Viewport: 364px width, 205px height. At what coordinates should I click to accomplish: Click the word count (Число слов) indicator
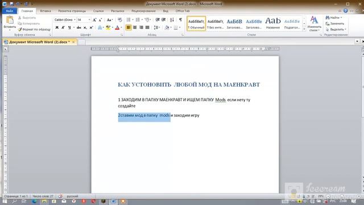43,196
